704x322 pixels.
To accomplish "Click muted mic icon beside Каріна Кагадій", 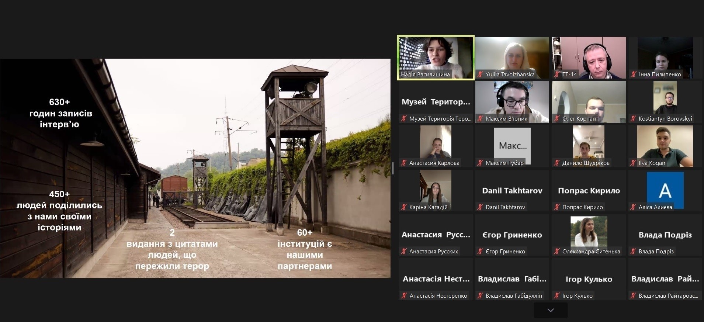I will (404, 207).
